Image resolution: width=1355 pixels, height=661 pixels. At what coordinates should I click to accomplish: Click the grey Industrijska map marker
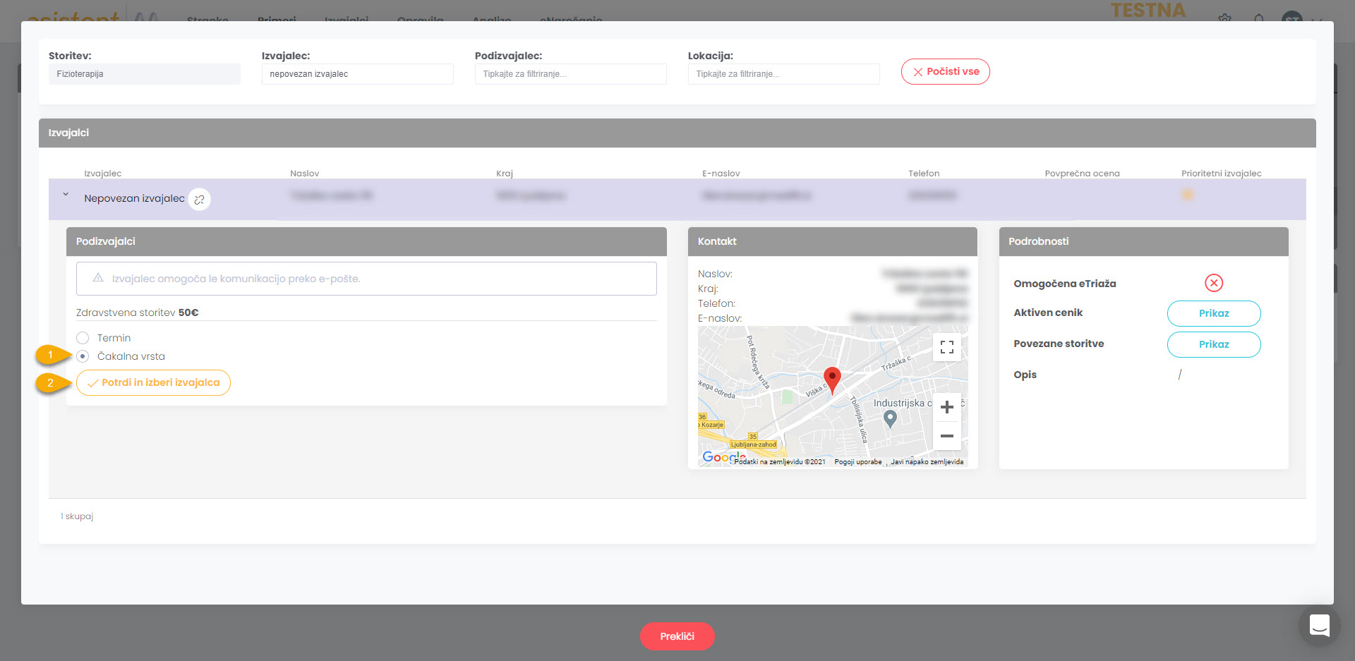(x=890, y=419)
